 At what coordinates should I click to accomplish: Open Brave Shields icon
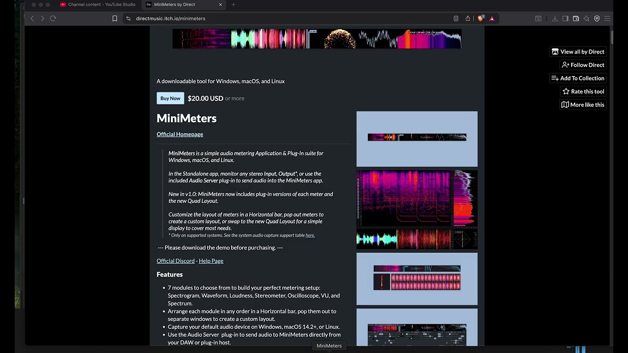[481, 19]
